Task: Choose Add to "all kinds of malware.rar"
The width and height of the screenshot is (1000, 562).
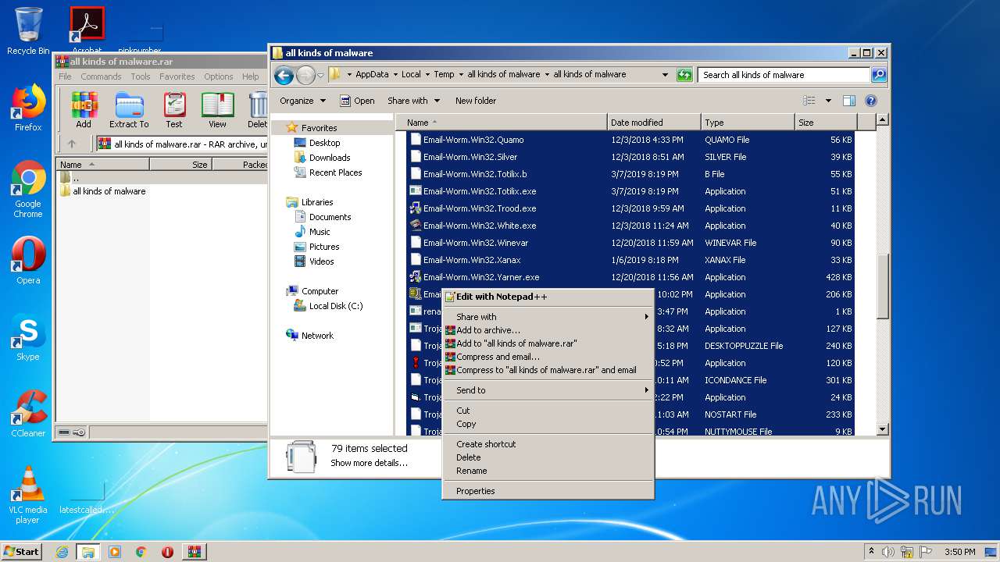Action: [548, 343]
